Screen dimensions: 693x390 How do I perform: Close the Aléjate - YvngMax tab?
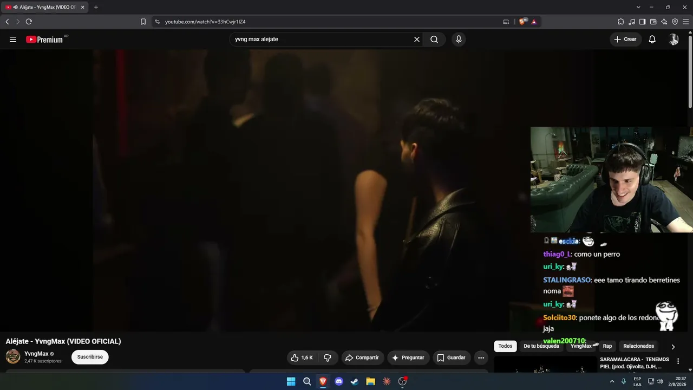point(83,7)
